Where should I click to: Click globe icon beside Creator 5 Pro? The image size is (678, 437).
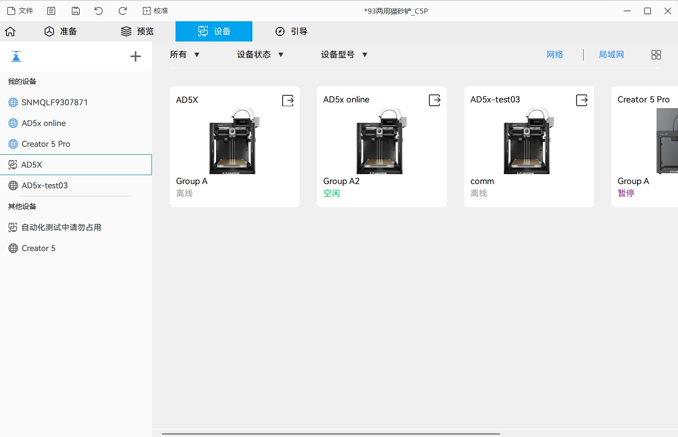click(x=13, y=144)
